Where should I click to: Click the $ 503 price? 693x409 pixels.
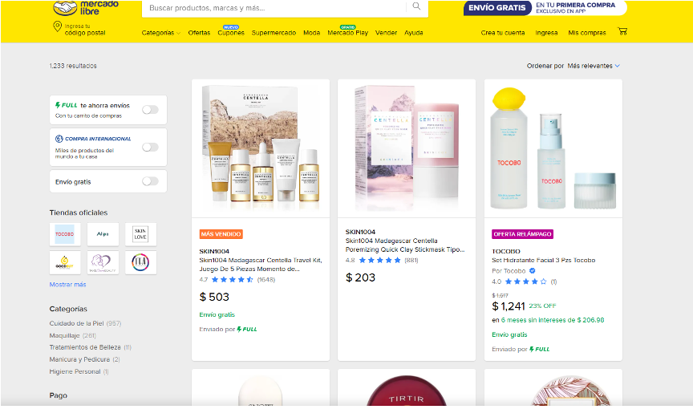pos(214,297)
